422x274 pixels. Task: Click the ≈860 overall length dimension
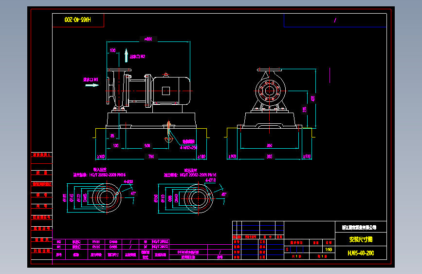(x=148, y=39)
